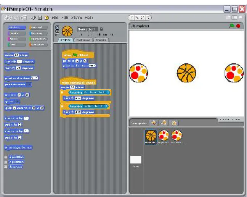The height and width of the screenshot is (197, 247).
Task: Click the basketball sprite on the stage
Action: 186,73
